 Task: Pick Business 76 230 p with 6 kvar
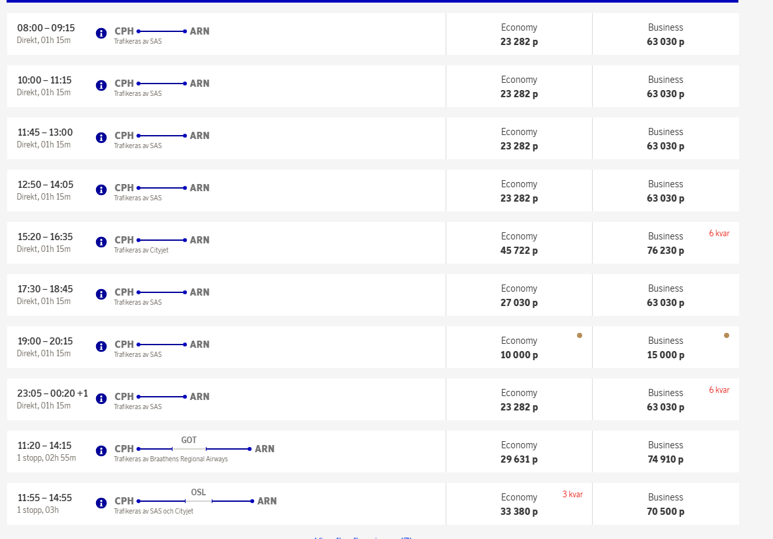[665, 243]
